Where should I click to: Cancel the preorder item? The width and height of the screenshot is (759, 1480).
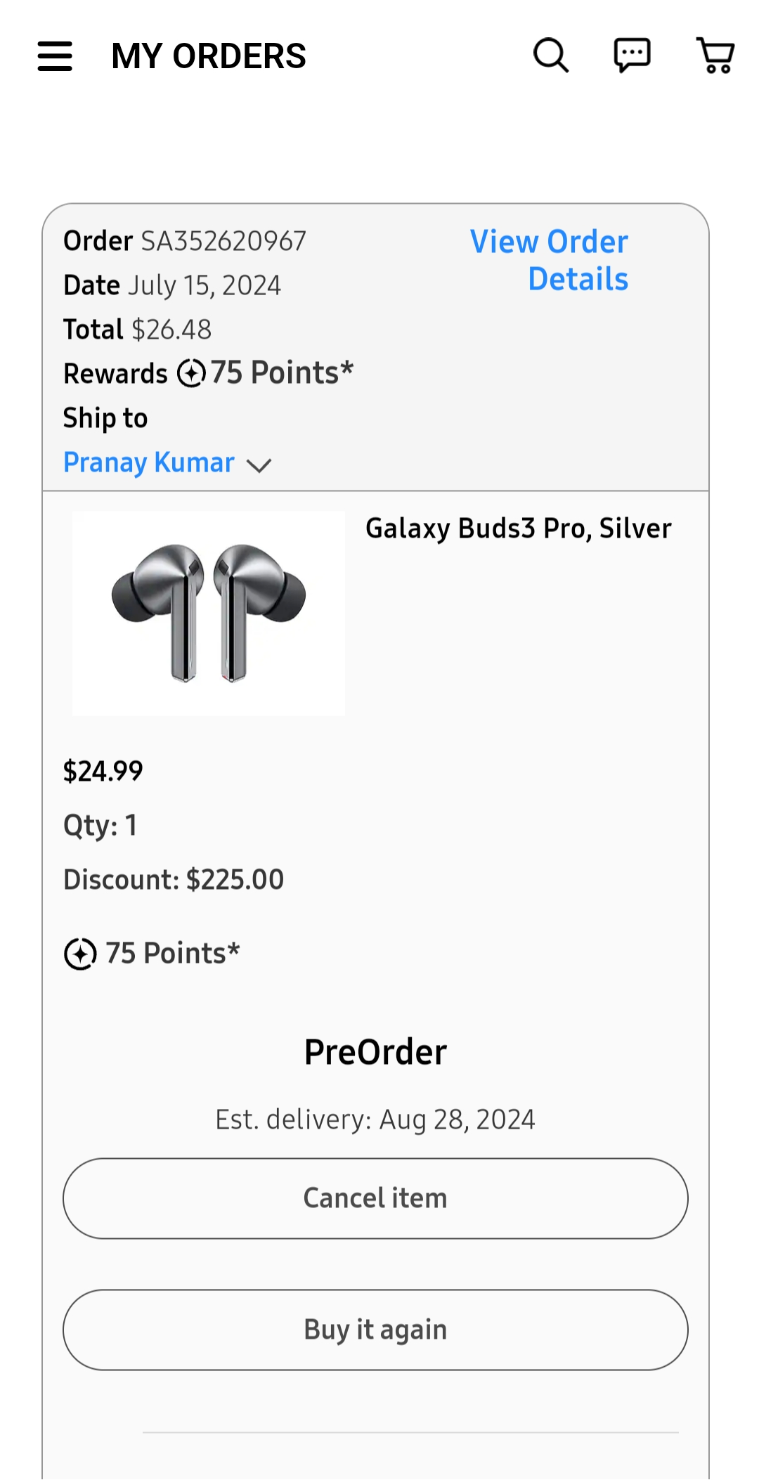coord(375,1199)
